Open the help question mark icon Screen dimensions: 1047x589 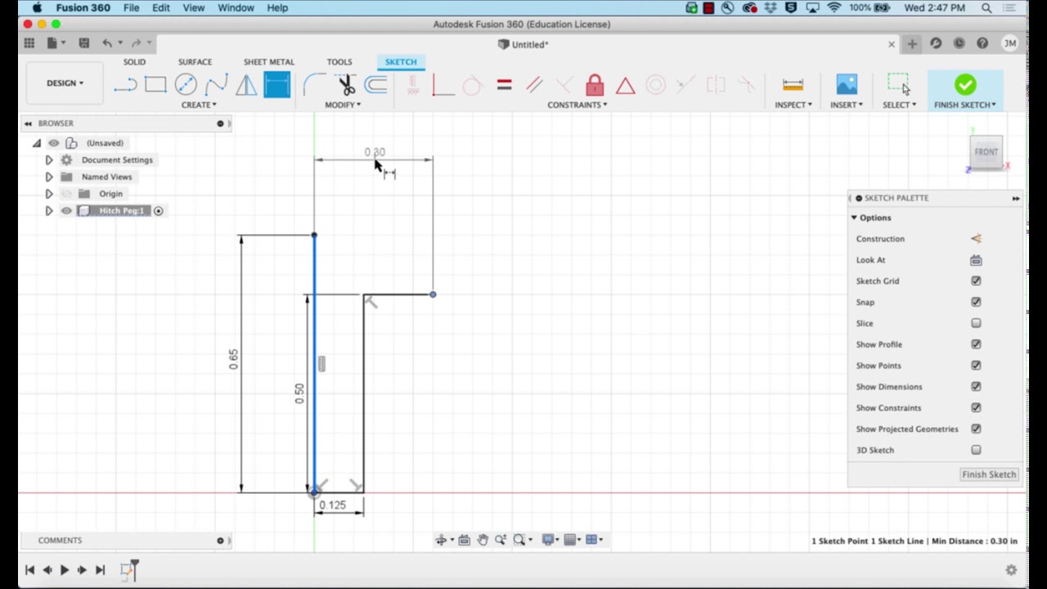[982, 43]
